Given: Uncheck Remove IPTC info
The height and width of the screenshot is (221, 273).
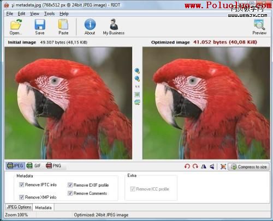Looking at the screenshot, I should 21,185.
